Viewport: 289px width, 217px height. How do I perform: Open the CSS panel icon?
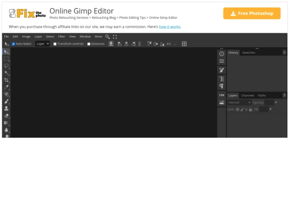[222, 95]
